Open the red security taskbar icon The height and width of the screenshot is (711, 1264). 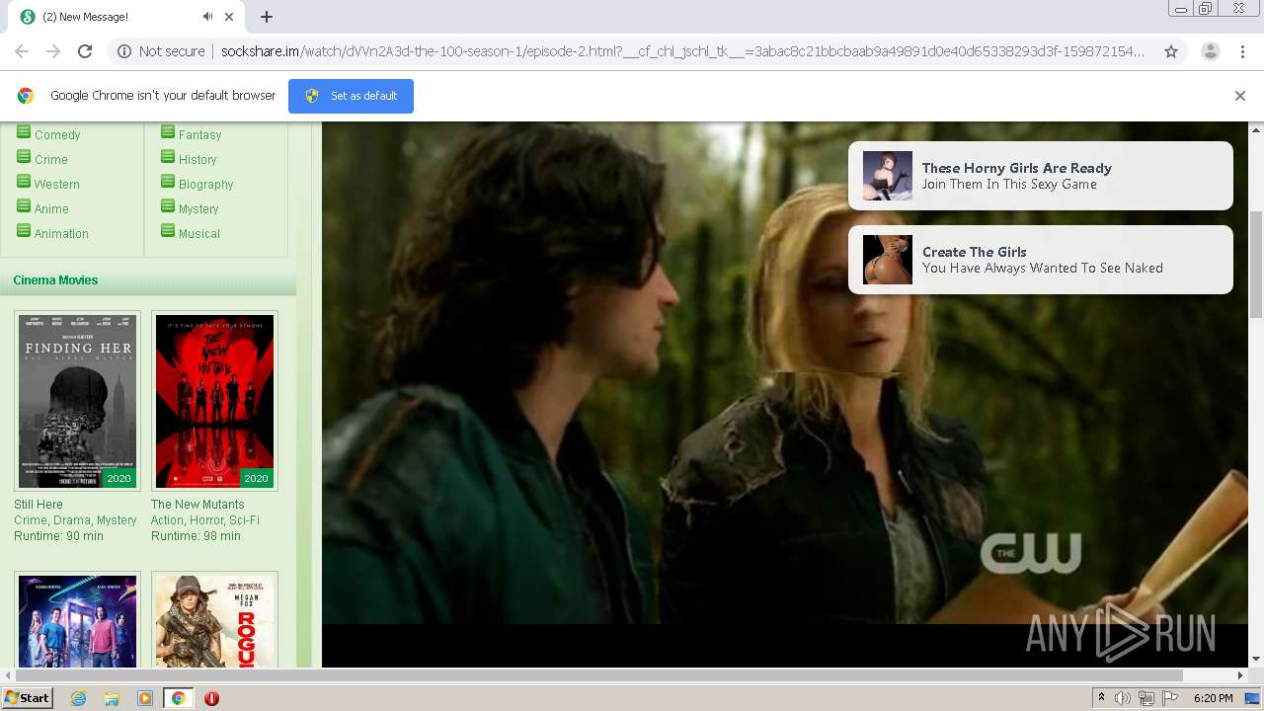click(211, 698)
